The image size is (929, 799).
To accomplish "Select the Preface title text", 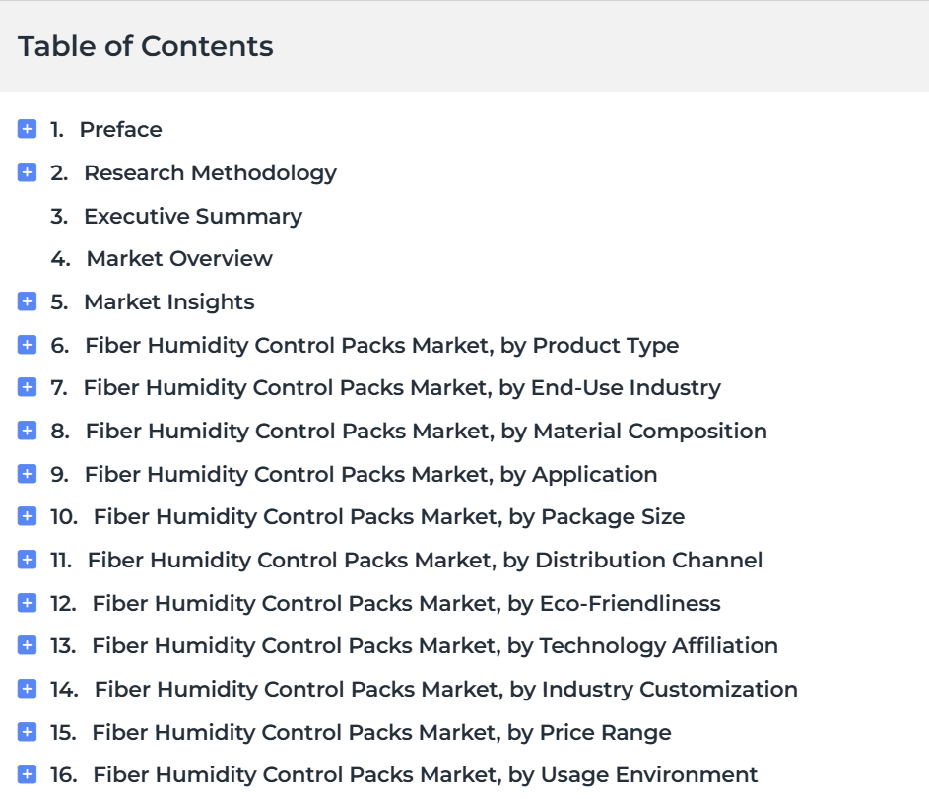I will [x=121, y=129].
